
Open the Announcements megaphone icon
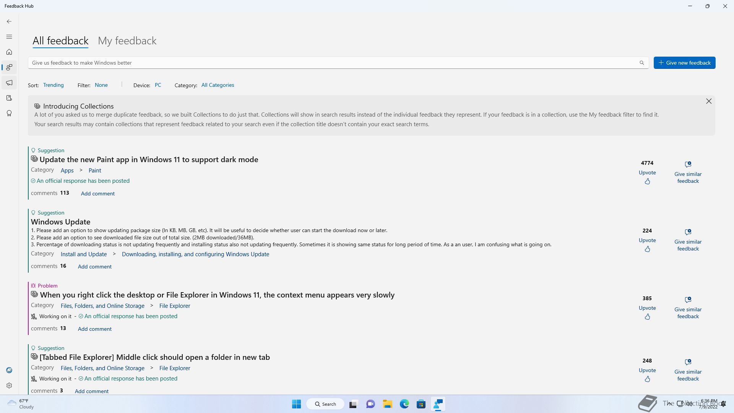(x=9, y=83)
